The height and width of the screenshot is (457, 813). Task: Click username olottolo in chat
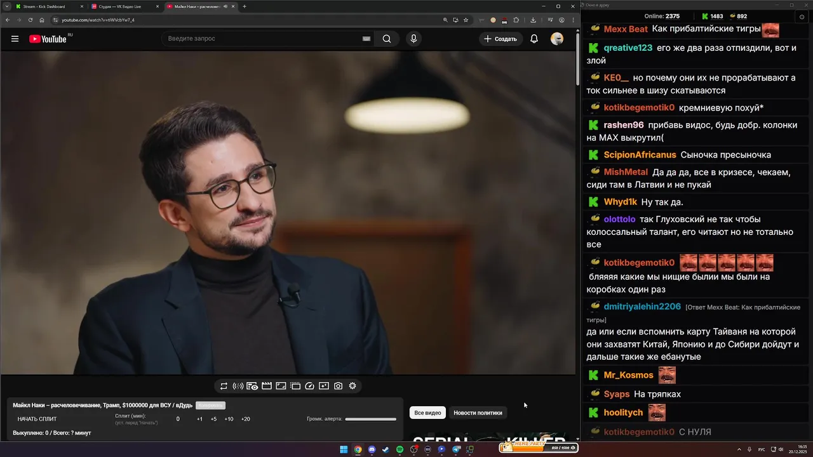(619, 219)
